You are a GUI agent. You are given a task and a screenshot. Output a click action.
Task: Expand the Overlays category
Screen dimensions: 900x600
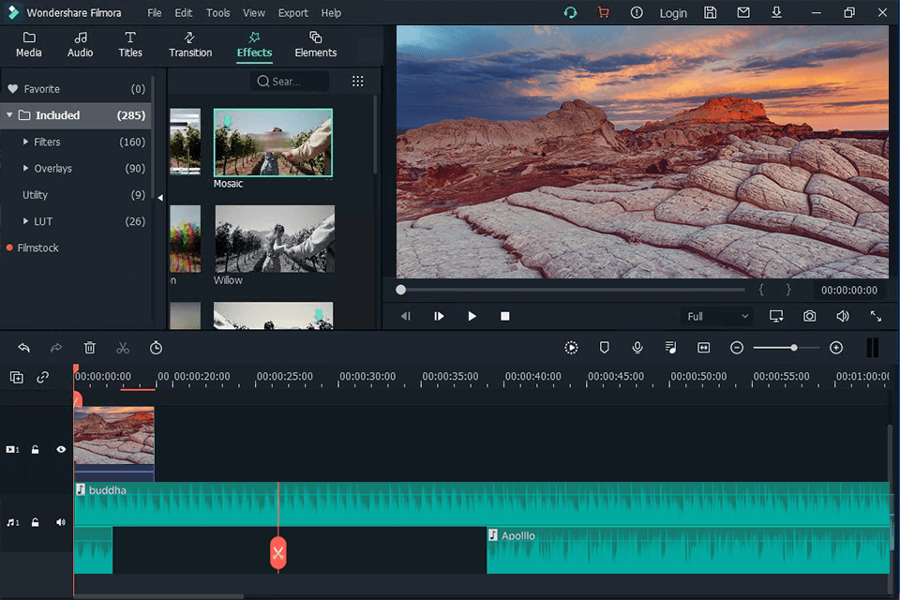pos(25,168)
